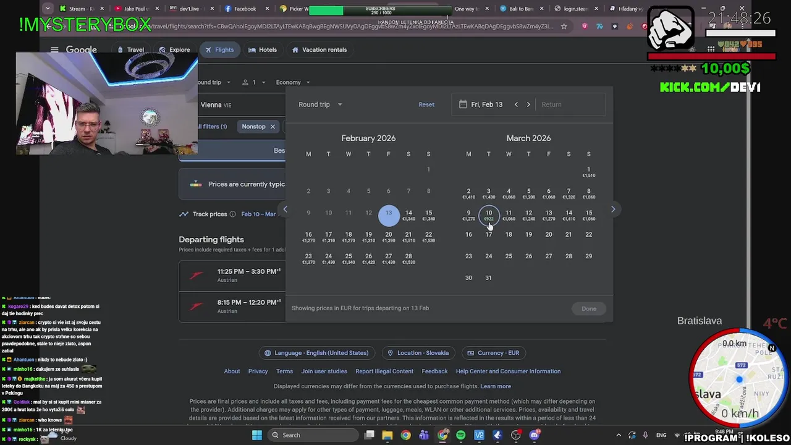Viewport: 791px width, 445px height.
Task: Bookmark this page with the star icon
Action: [x=564, y=27]
